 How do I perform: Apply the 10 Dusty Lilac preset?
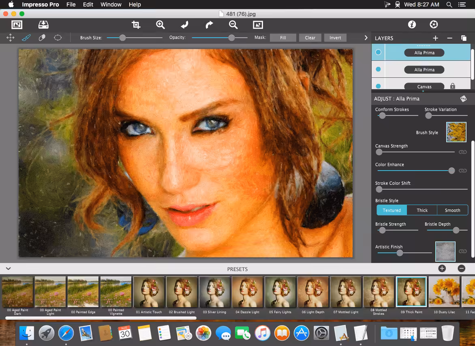[x=444, y=292]
